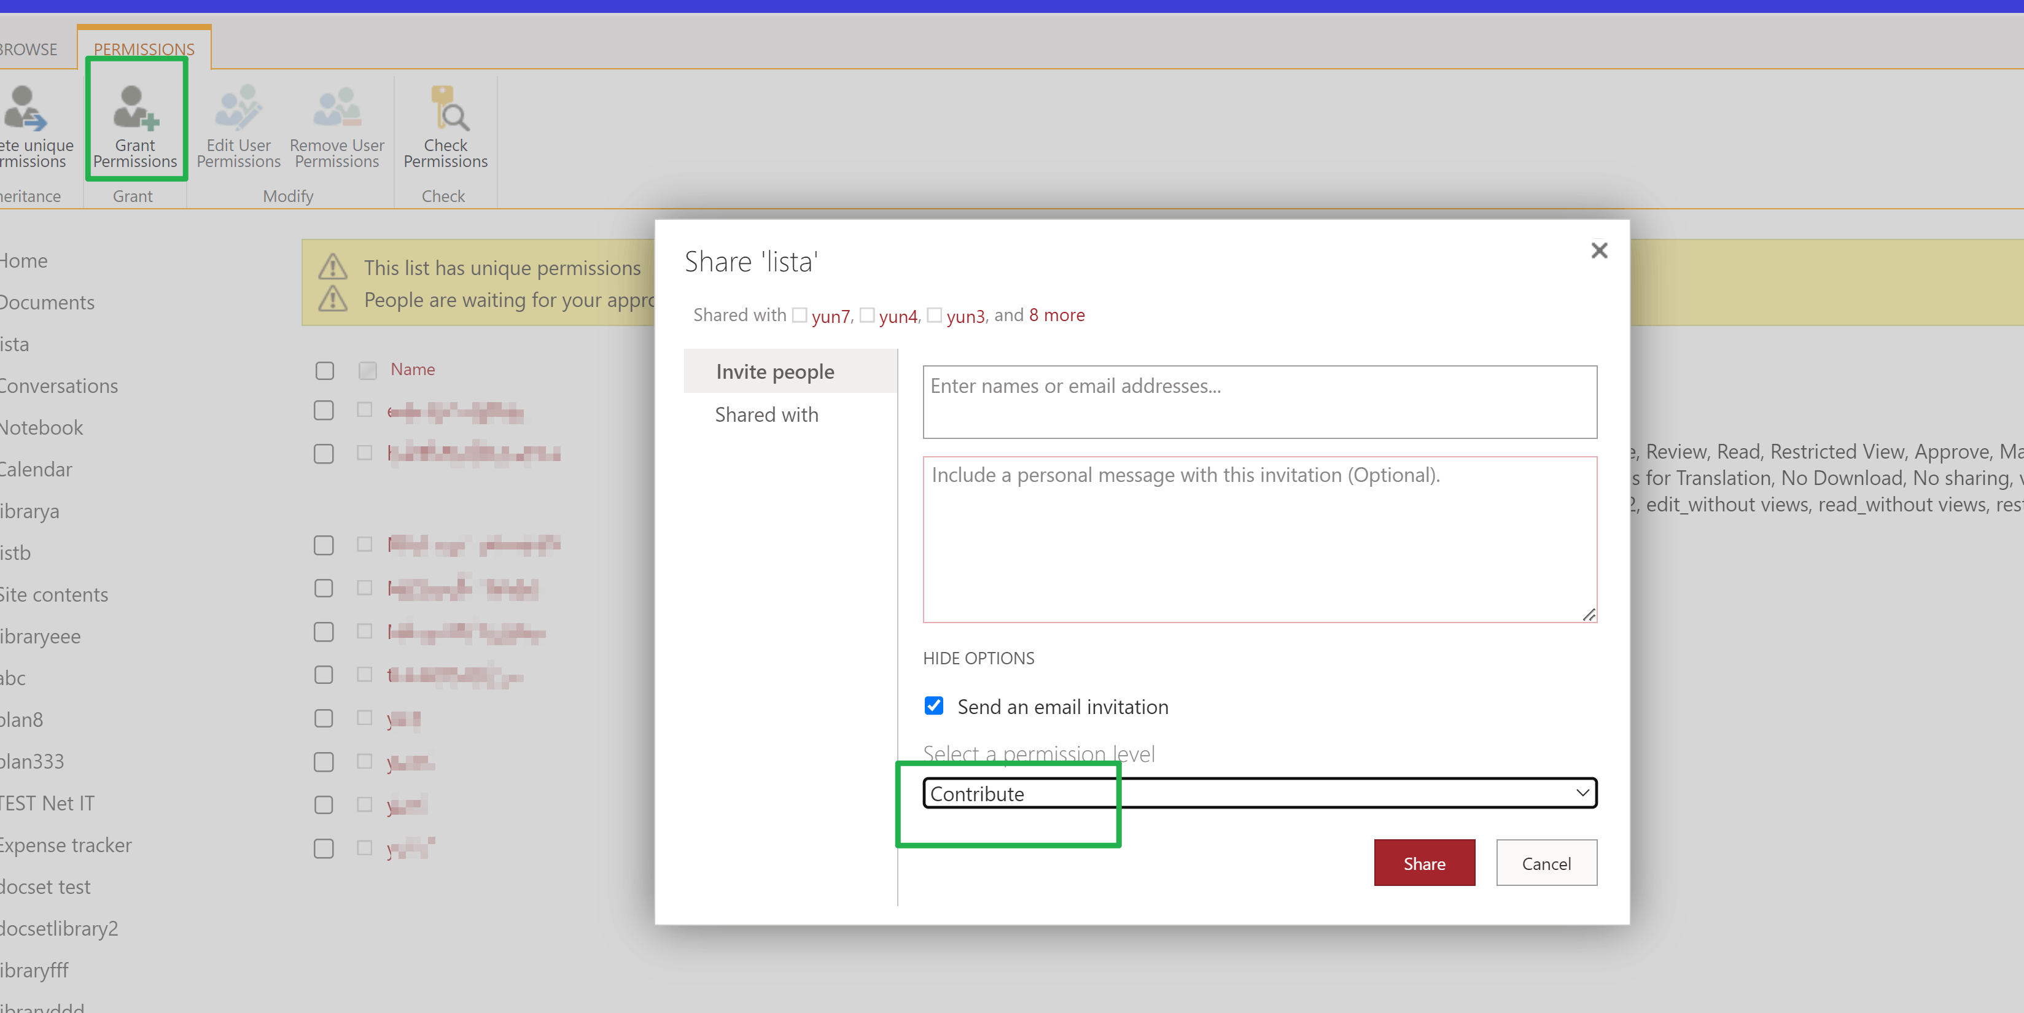Open the Shared with tab in dialog
Image resolution: width=2024 pixels, height=1013 pixels.
[x=767, y=414]
